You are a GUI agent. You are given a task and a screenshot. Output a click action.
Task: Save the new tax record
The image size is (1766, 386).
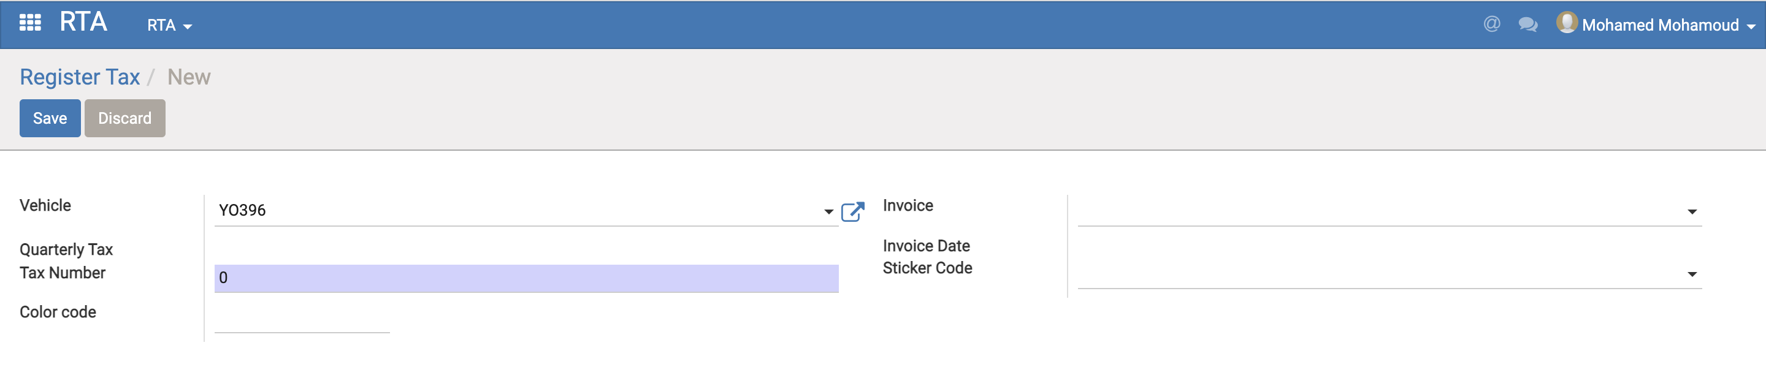coord(50,118)
